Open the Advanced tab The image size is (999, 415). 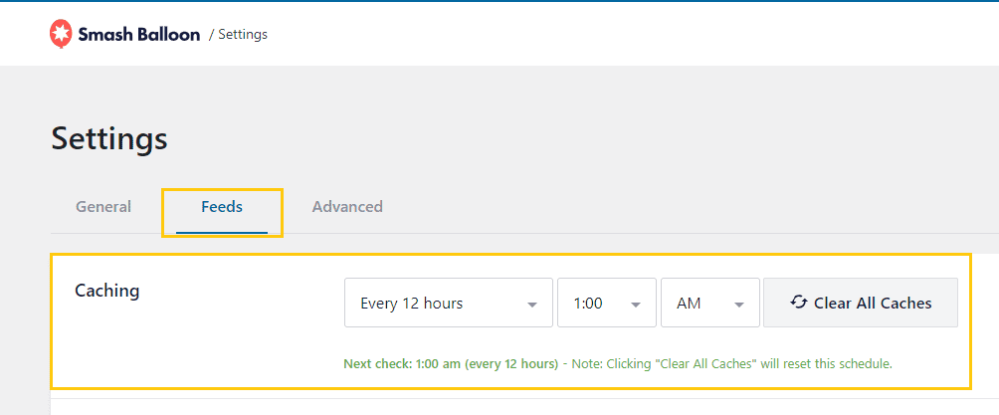point(347,207)
